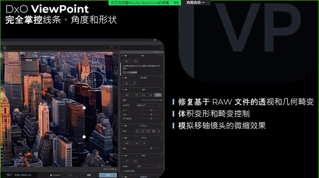
Task: Select the second ReShape grid icon
Action: (x=142, y=131)
